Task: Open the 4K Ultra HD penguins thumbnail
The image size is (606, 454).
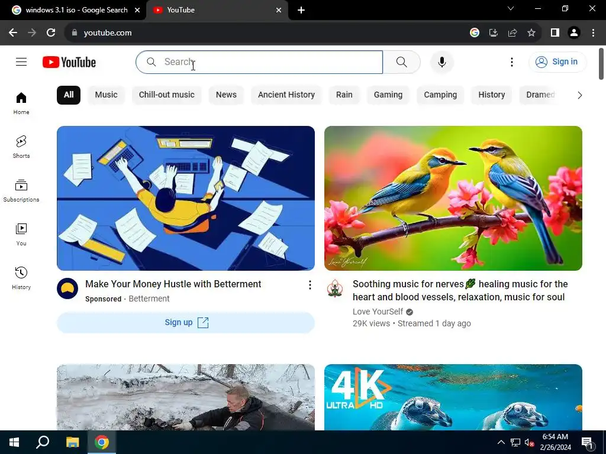Action: 453,397
